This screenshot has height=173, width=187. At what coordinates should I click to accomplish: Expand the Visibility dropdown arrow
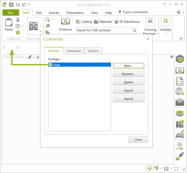(x=165, y=33)
